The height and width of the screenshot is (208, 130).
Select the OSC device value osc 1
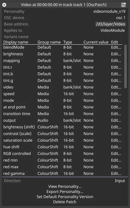click(120, 18)
